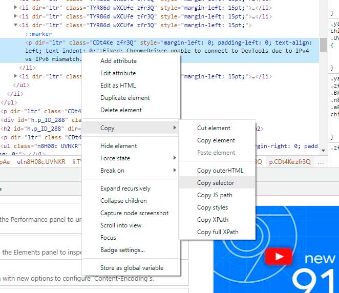Choose Copy XPath option
The width and height of the screenshot is (339, 293).
217,220
